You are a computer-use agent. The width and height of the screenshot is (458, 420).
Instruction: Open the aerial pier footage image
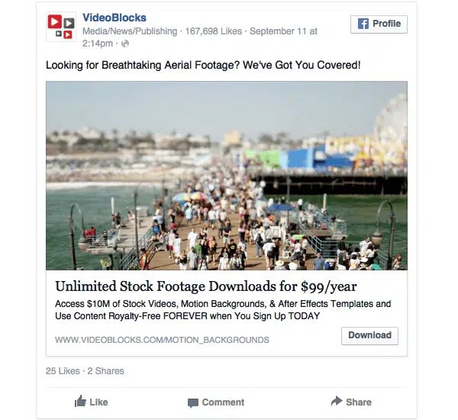(x=227, y=176)
